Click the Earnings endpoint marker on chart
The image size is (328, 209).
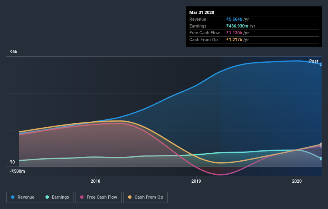pos(321,159)
